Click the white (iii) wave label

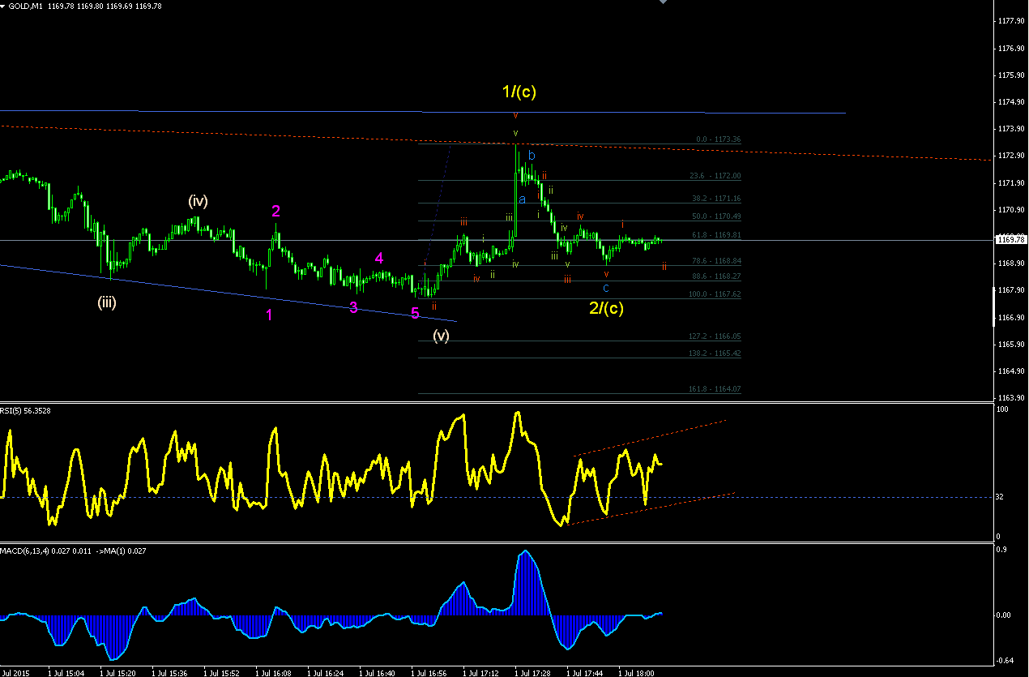coord(108,302)
